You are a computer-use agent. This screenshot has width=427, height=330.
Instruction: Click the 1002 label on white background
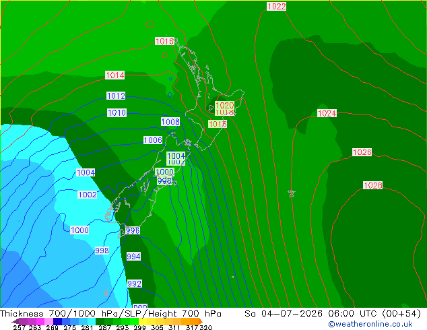(88, 195)
